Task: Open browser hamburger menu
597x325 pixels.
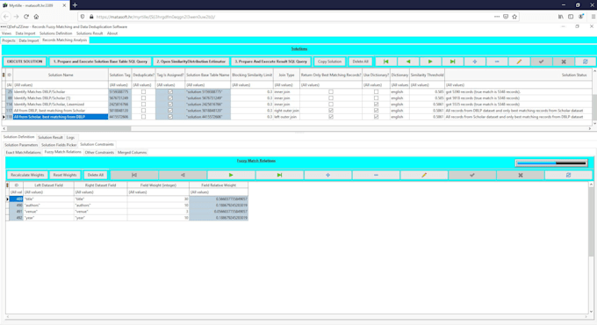Action: [593, 17]
